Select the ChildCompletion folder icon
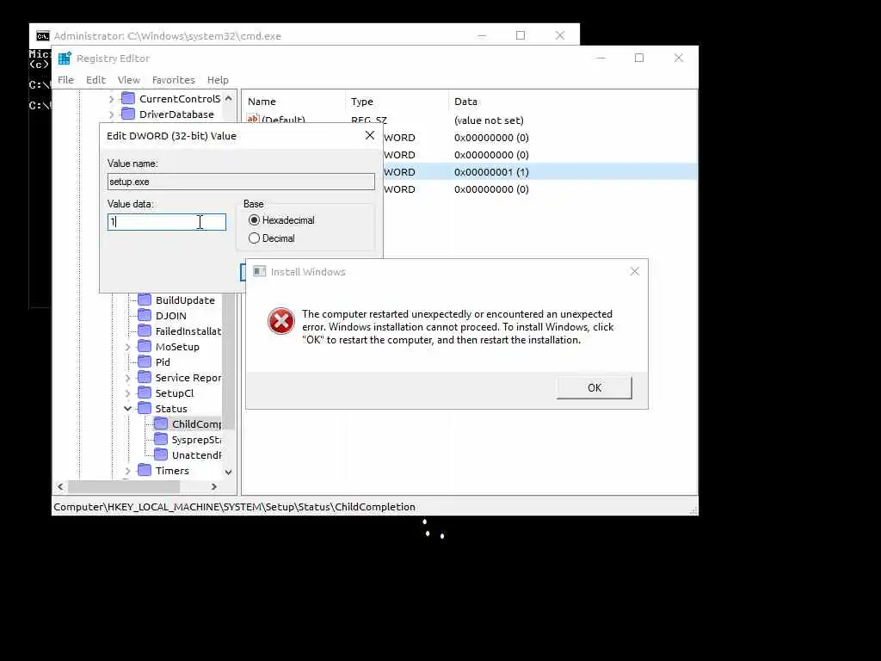 [161, 423]
